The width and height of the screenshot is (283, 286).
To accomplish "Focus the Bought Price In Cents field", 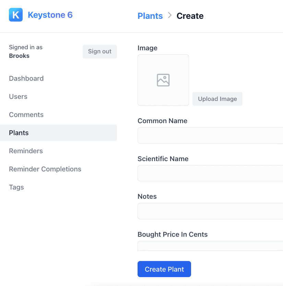I will (x=210, y=246).
